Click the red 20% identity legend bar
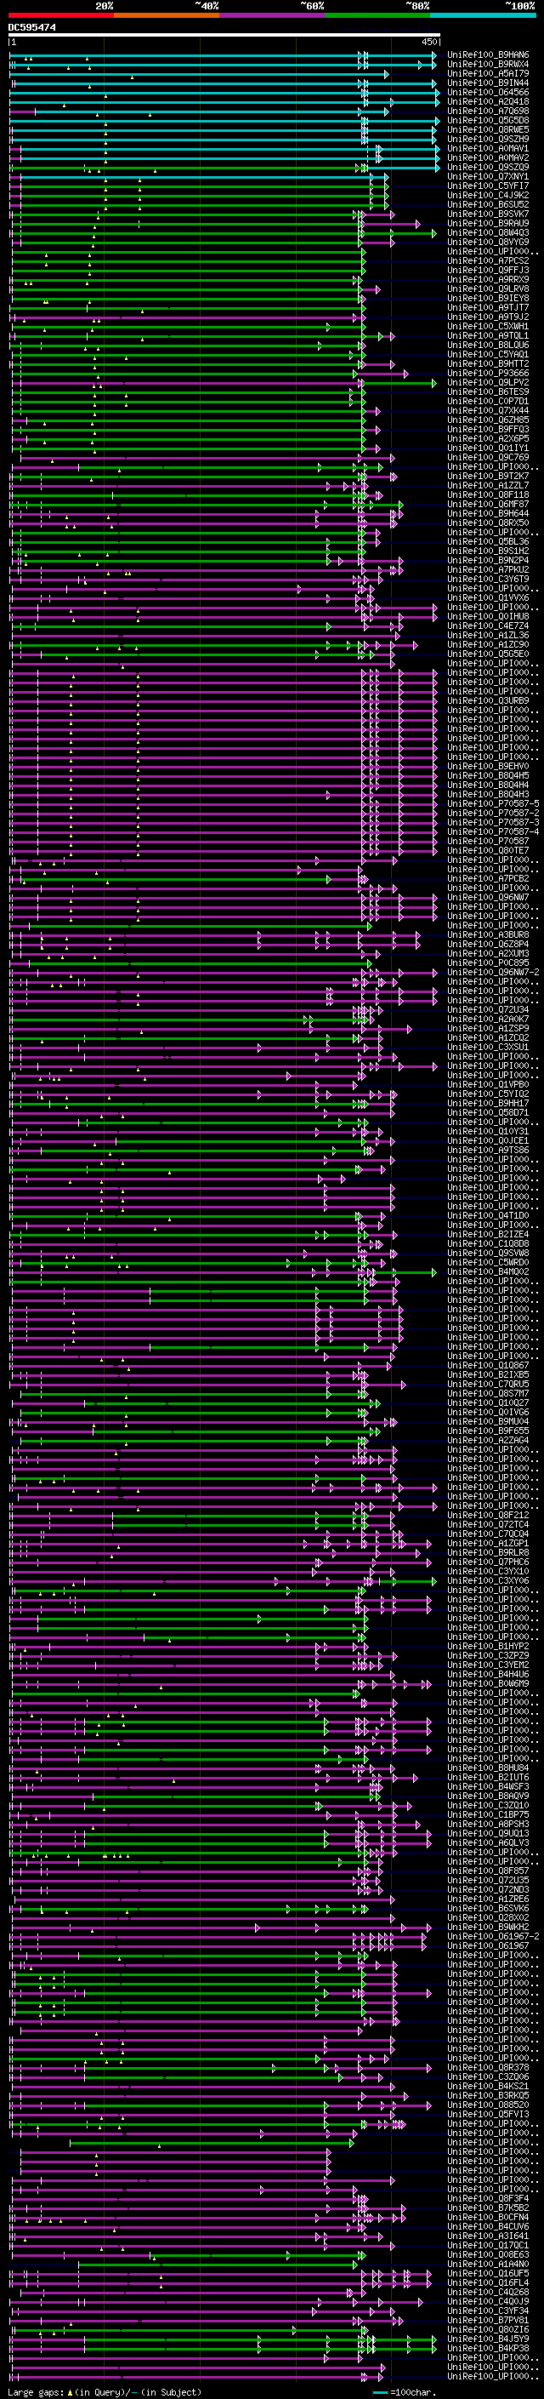The image size is (544, 2399). (61, 15)
